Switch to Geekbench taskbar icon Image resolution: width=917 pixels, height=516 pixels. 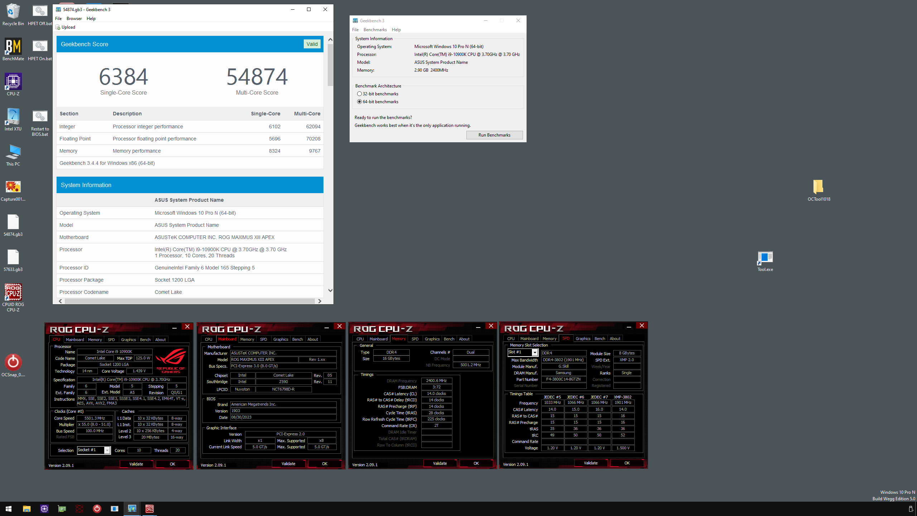(132, 508)
